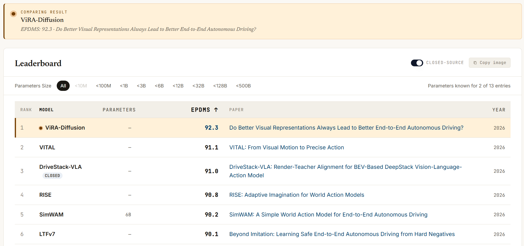Select the SimWAM model name
524x246 pixels.
pos(51,215)
